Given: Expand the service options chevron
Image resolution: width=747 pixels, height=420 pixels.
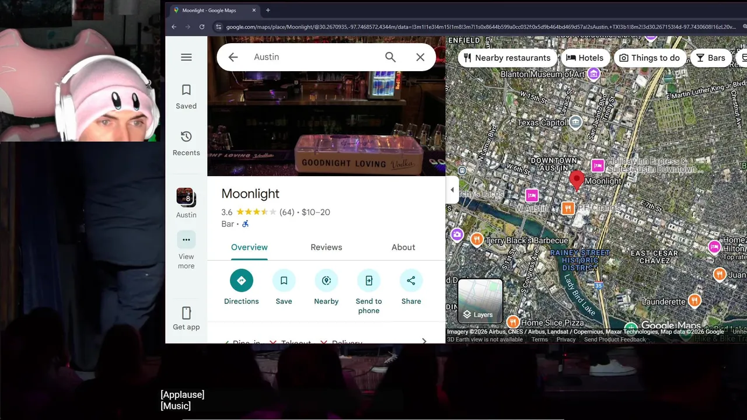Looking at the screenshot, I should pyautogui.click(x=424, y=341).
